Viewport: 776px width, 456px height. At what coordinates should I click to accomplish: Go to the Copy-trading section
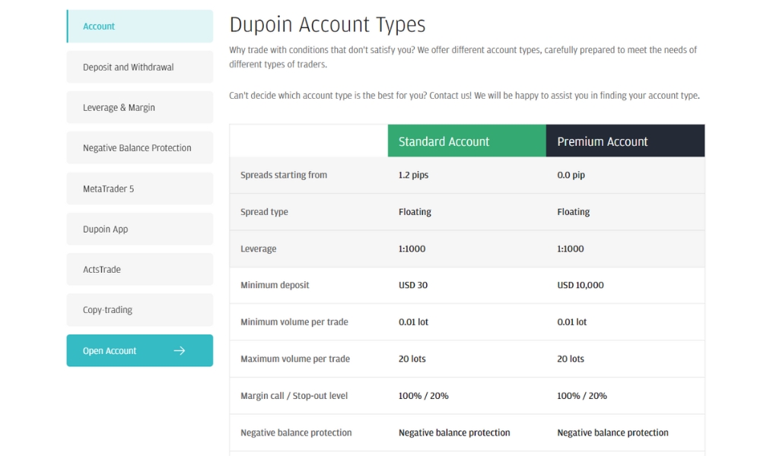point(139,310)
